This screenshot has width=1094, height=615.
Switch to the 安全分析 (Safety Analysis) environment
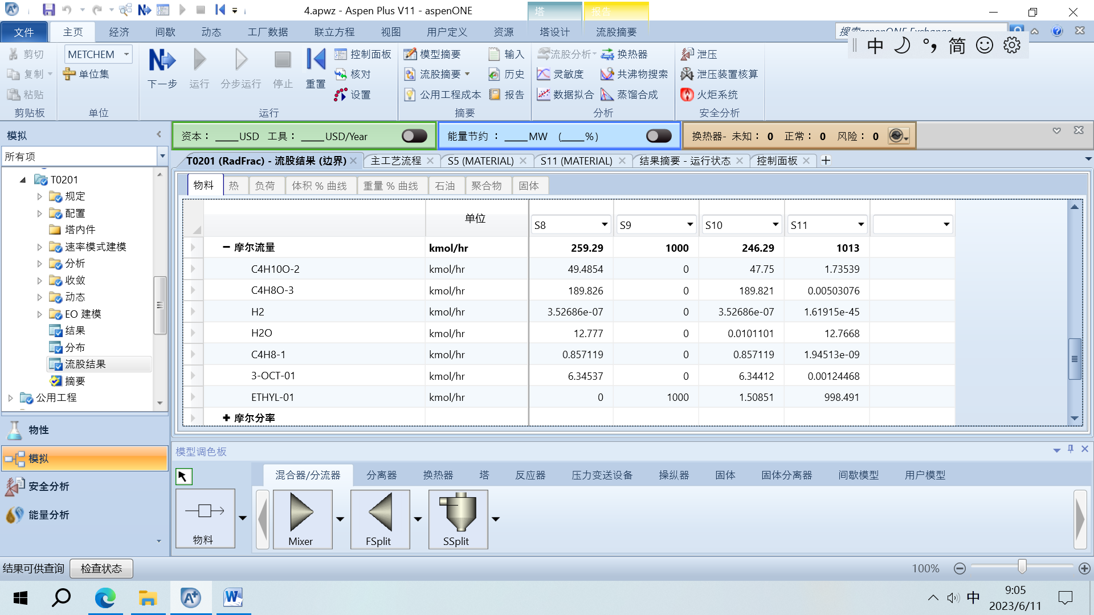(x=84, y=486)
